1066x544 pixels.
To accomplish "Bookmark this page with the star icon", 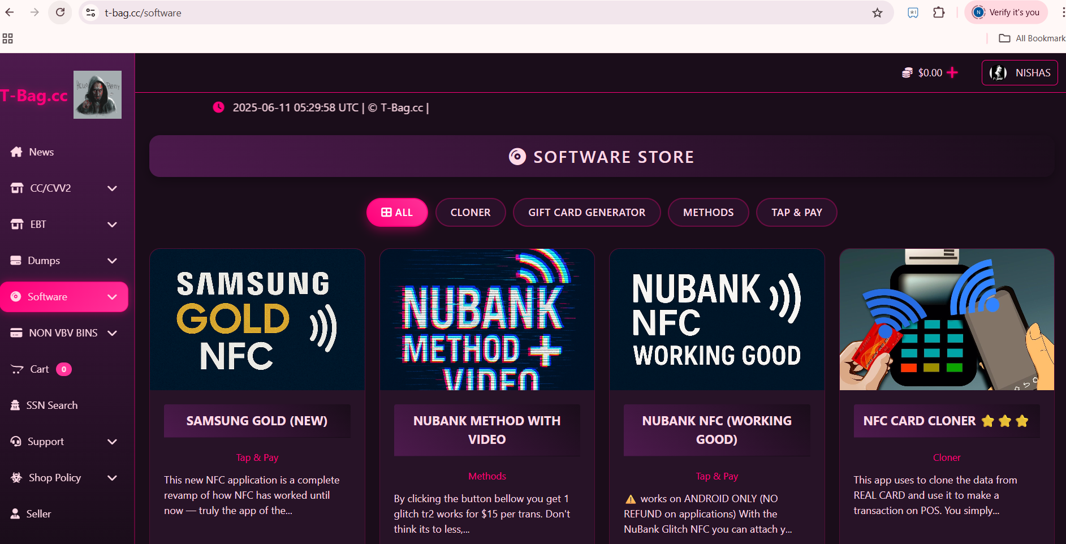I will tap(877, 12).
